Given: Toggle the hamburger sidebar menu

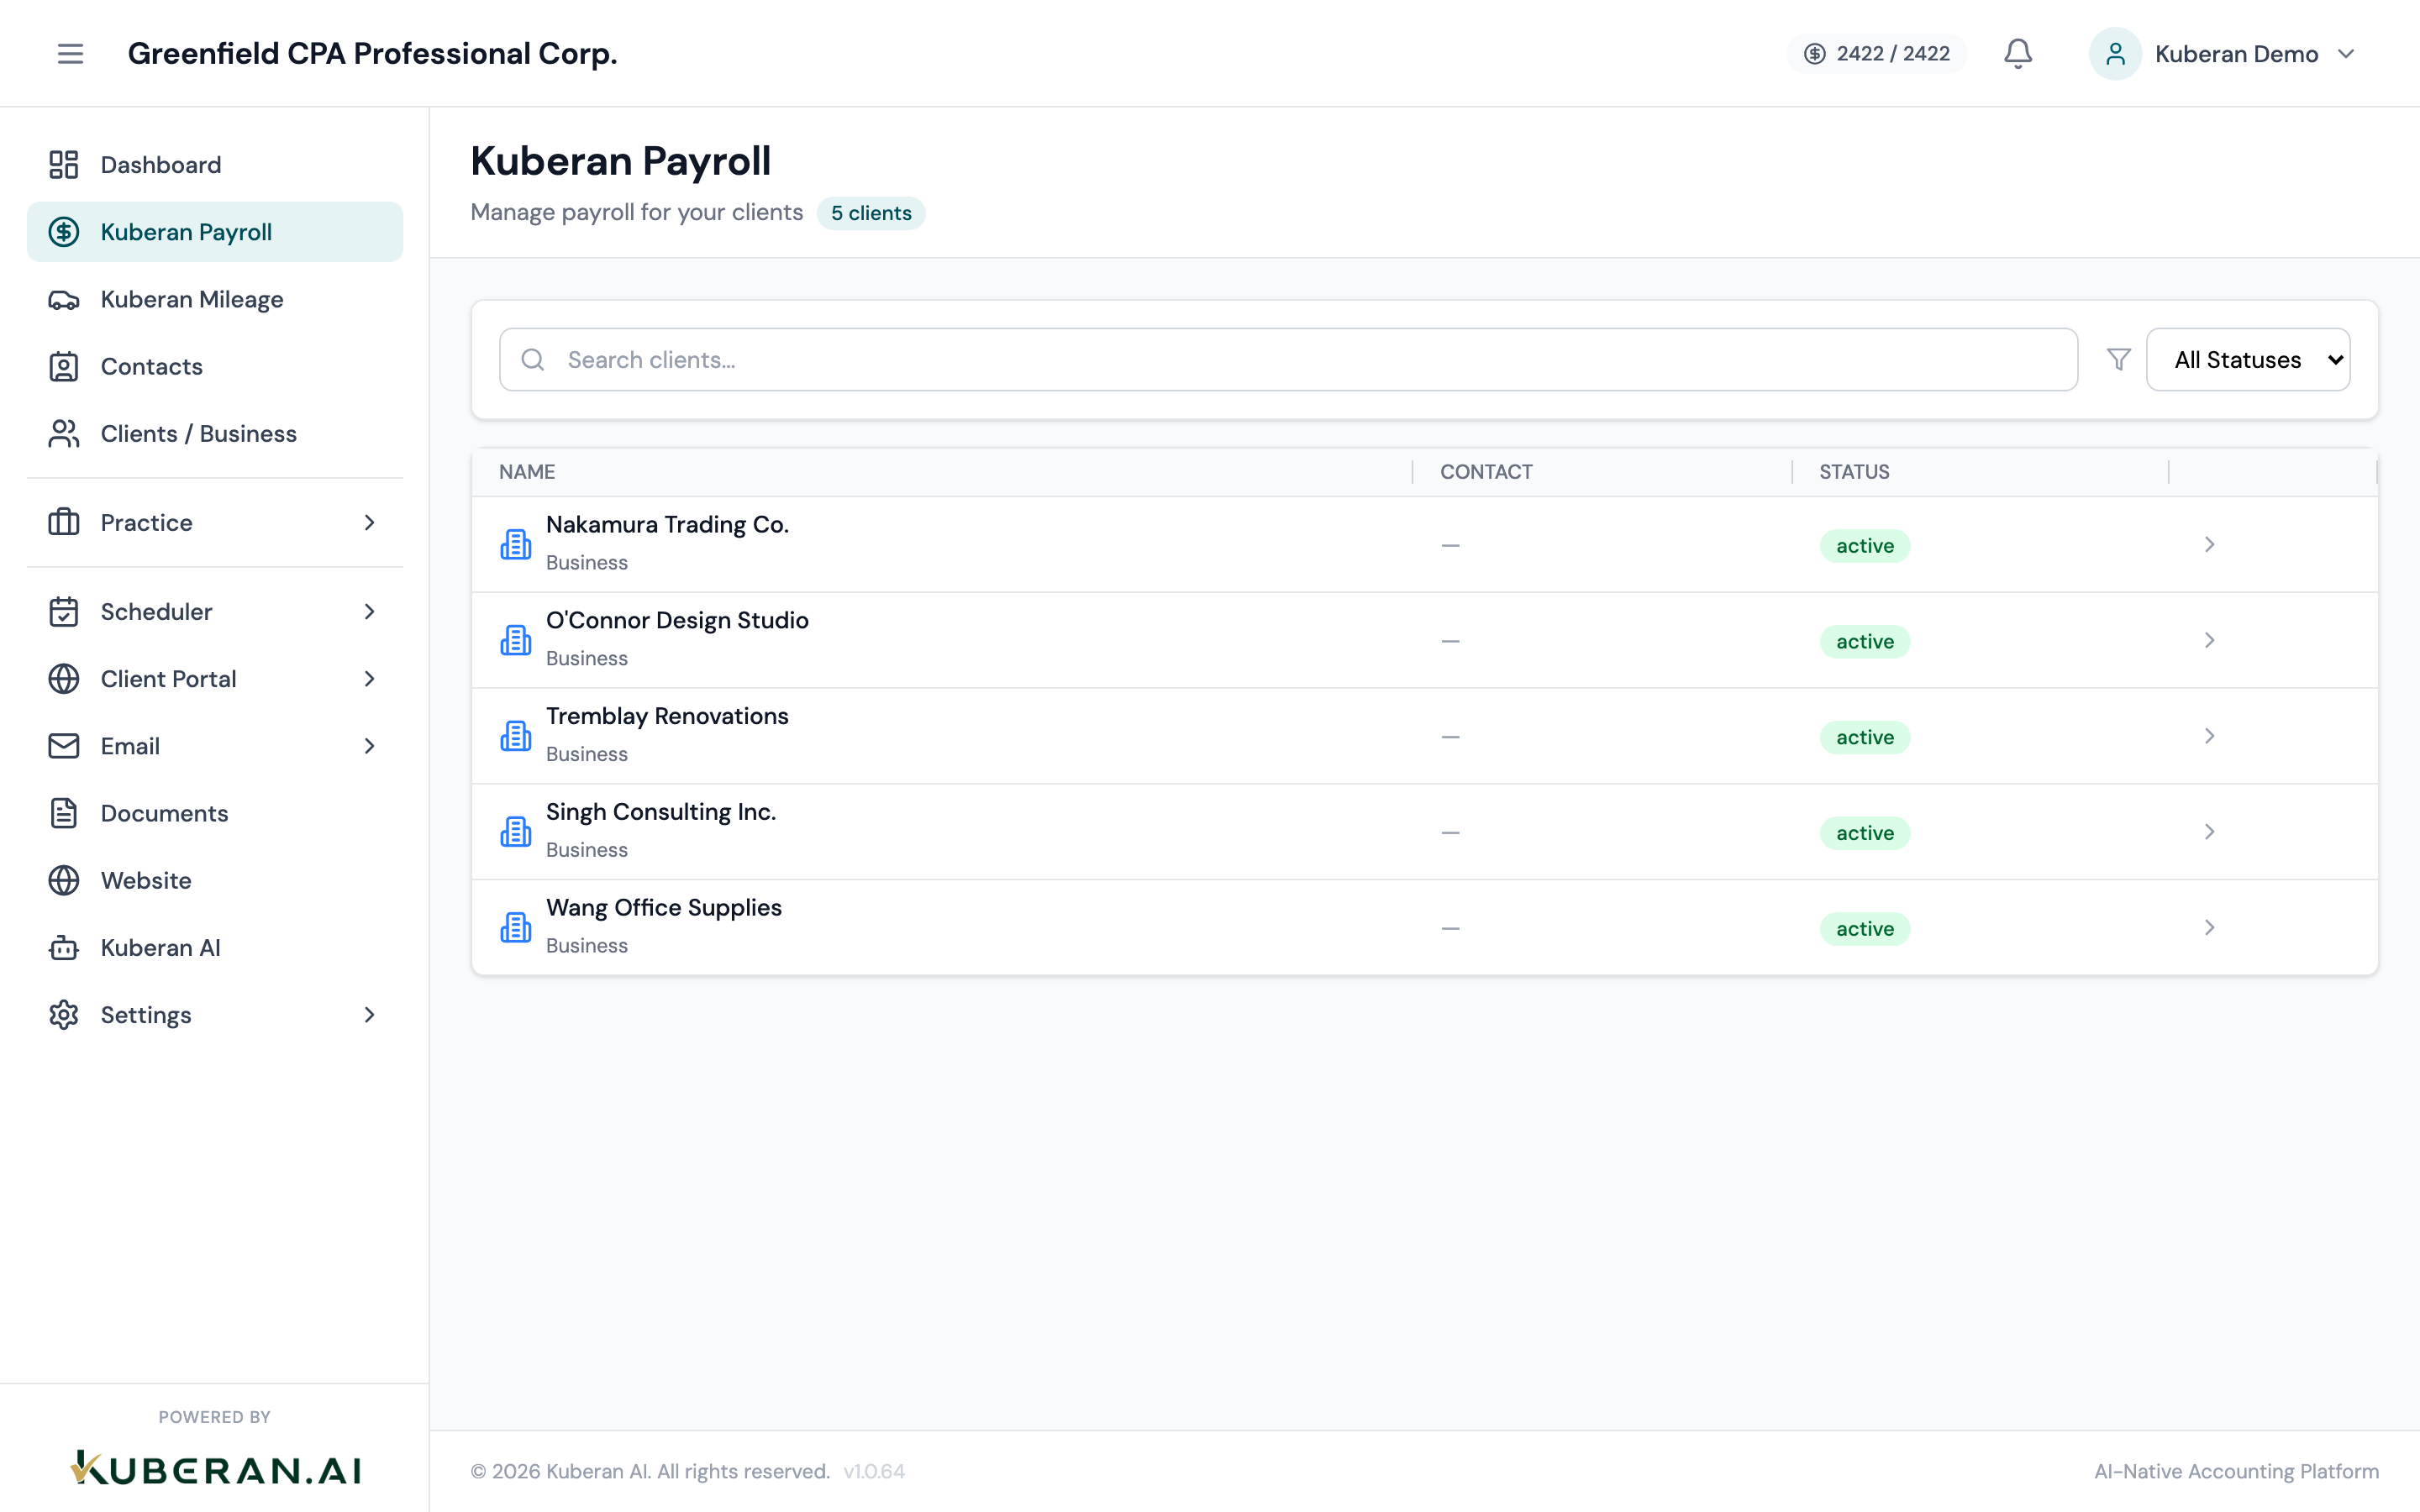Looking at the screenshot, I should [70, 53].
